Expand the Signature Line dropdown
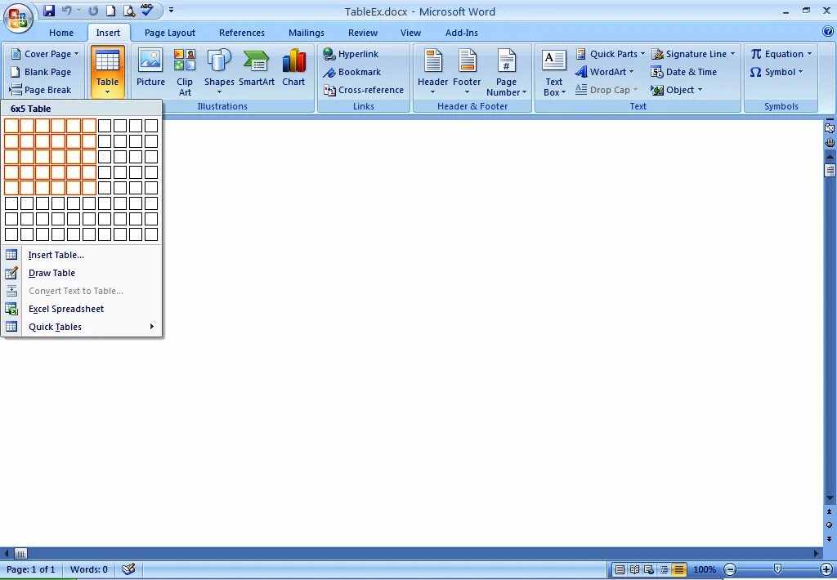Viewport: 837px width, 580px height. point(693,54)
